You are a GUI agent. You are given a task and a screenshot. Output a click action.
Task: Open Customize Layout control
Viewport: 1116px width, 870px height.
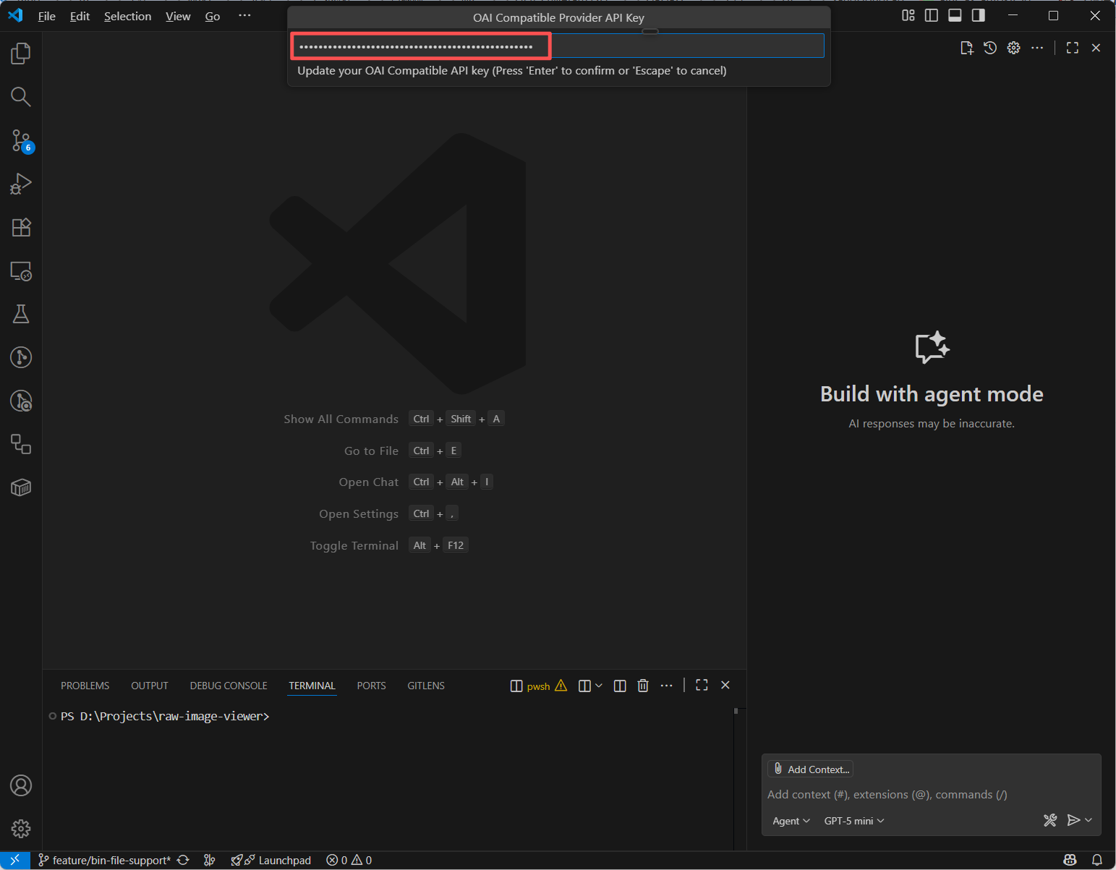pyautogui.click(x=908, y=15)
